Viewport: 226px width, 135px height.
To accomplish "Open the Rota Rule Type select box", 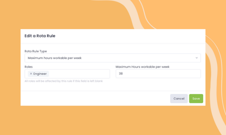I will point(112,58).
